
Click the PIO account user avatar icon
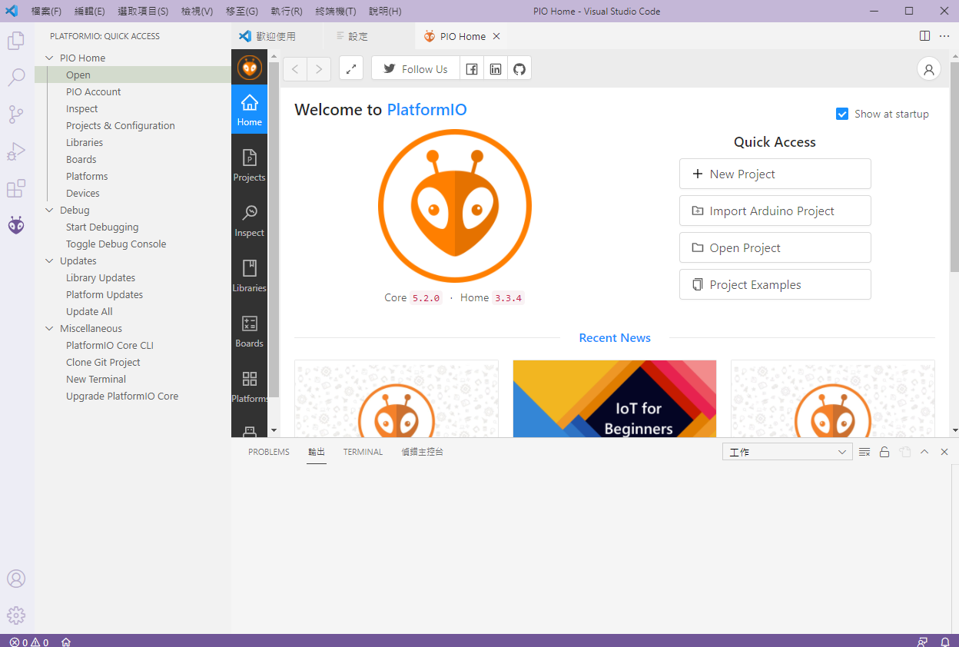(929, 68)
